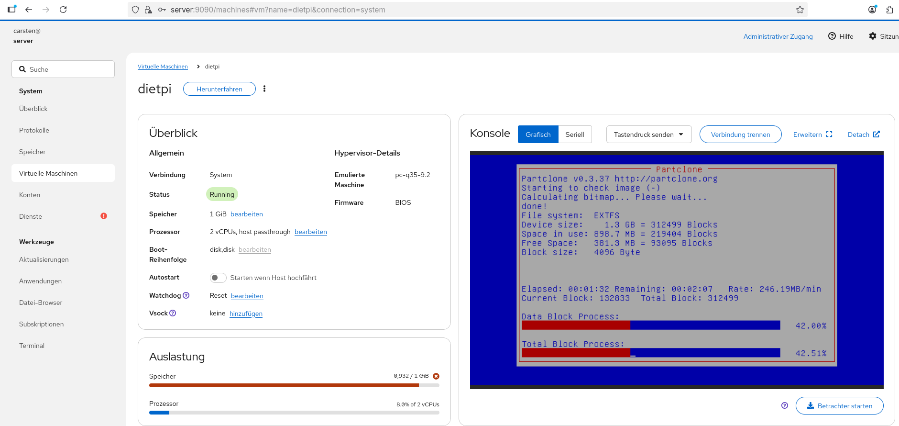Click the memory usage red error icon
This screenshot has height=426, width=899.
pos(436,376)
